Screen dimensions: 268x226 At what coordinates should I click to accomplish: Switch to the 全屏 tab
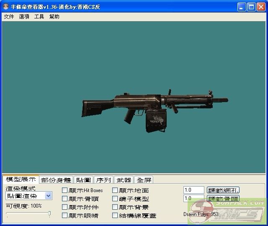(144, 180)
